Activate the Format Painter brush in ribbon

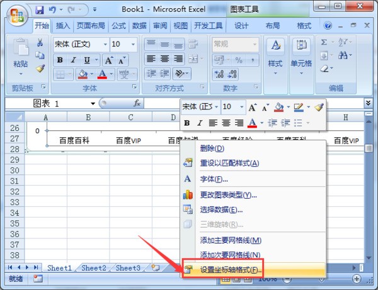[40, 69]
